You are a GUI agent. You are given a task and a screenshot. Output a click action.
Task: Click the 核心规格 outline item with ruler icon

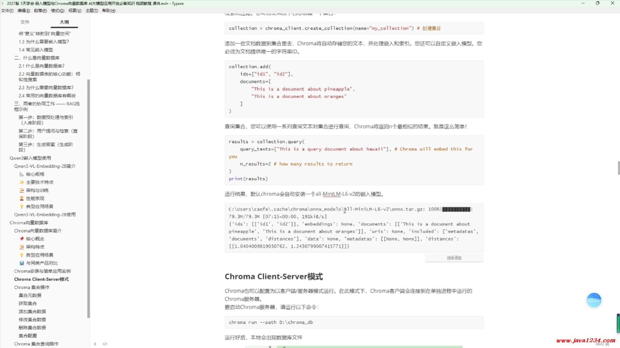35,174
